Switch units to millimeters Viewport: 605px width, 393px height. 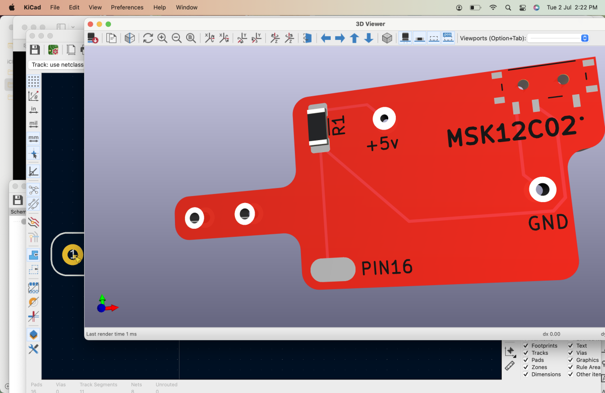[x=33, y=139]
